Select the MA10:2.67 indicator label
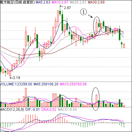 60,2
